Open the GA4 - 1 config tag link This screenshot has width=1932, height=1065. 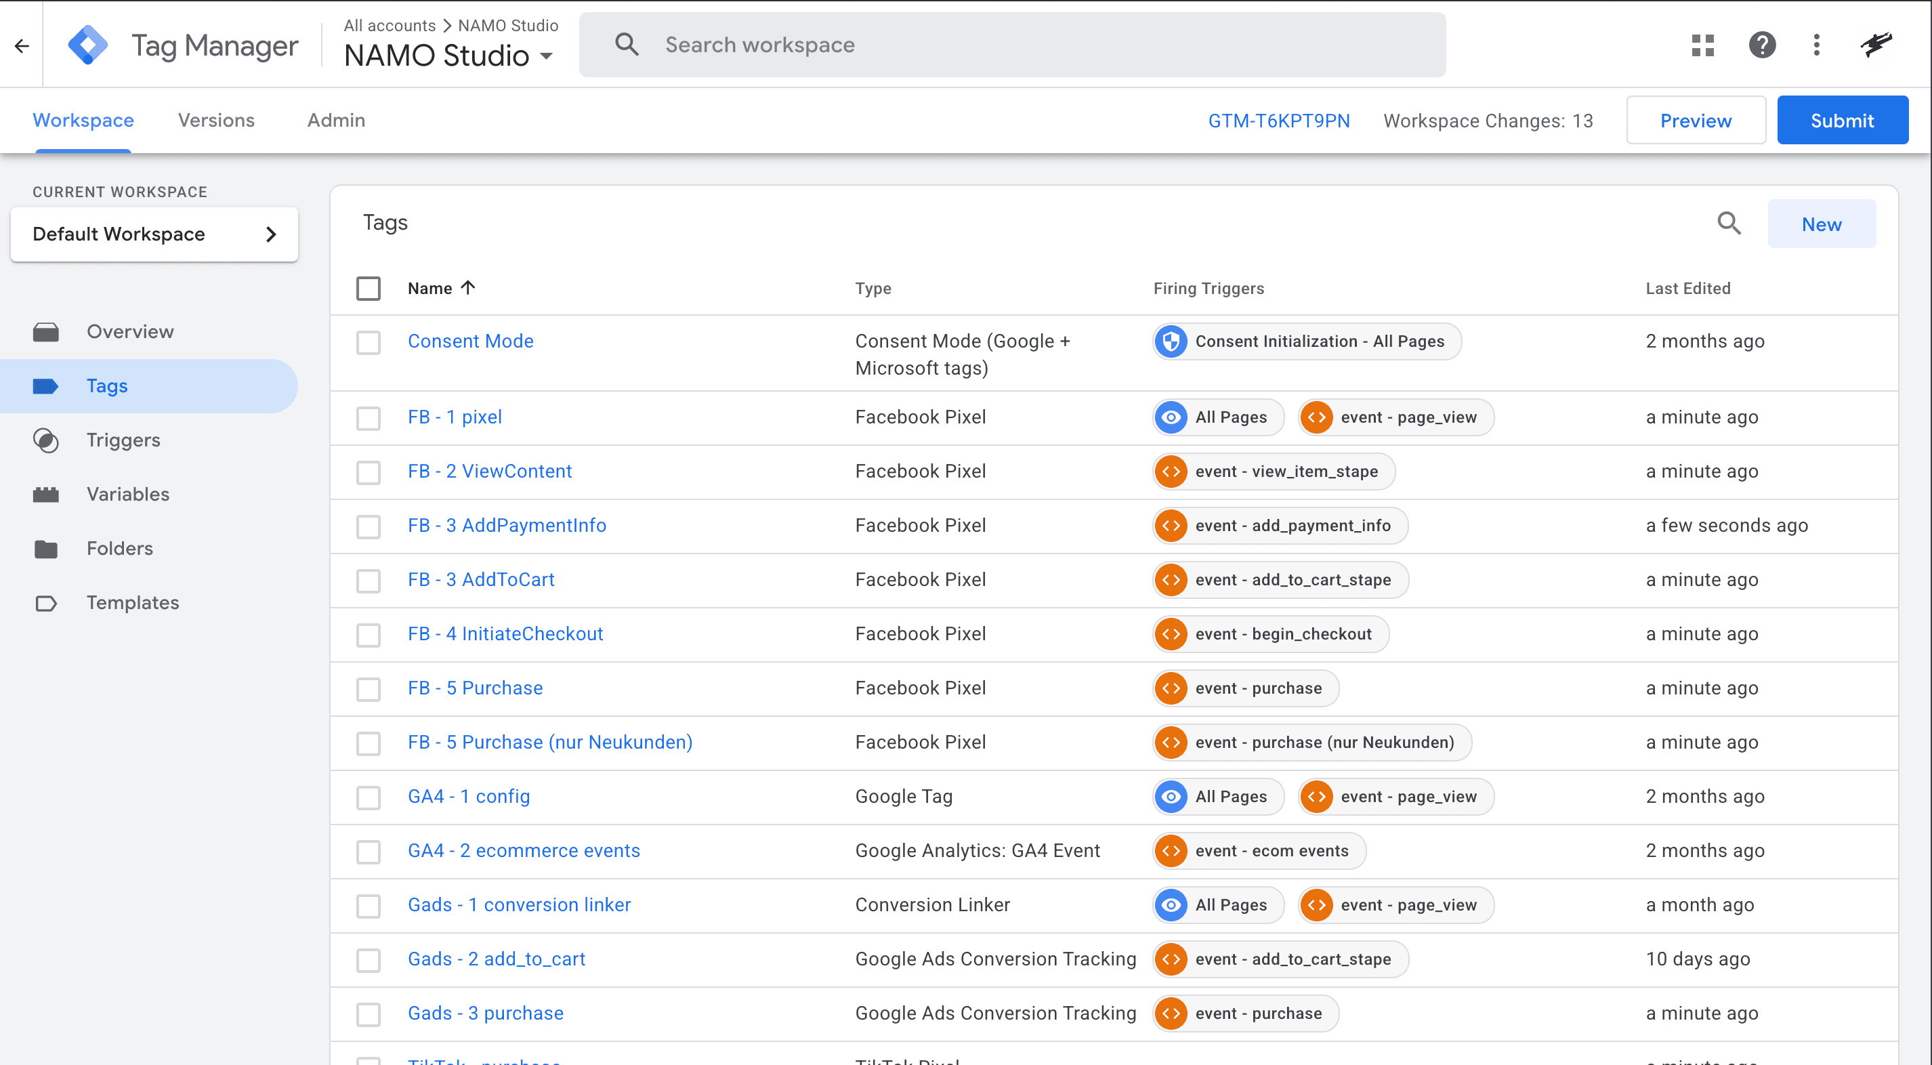(x=468, y=797)
